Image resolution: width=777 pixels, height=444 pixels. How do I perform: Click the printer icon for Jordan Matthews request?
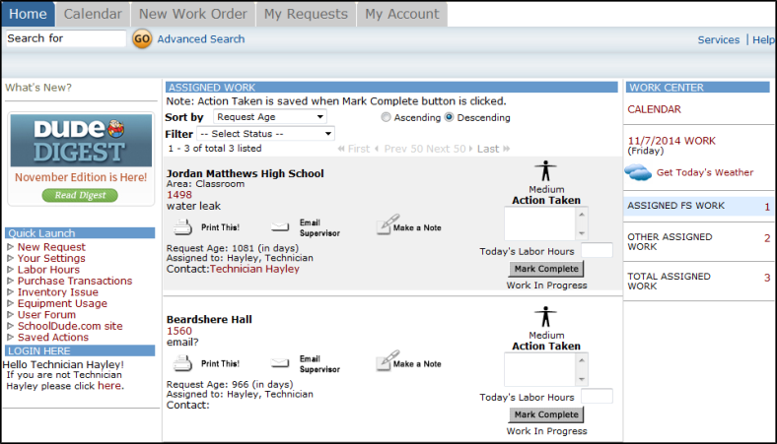(x=184, y=227)
